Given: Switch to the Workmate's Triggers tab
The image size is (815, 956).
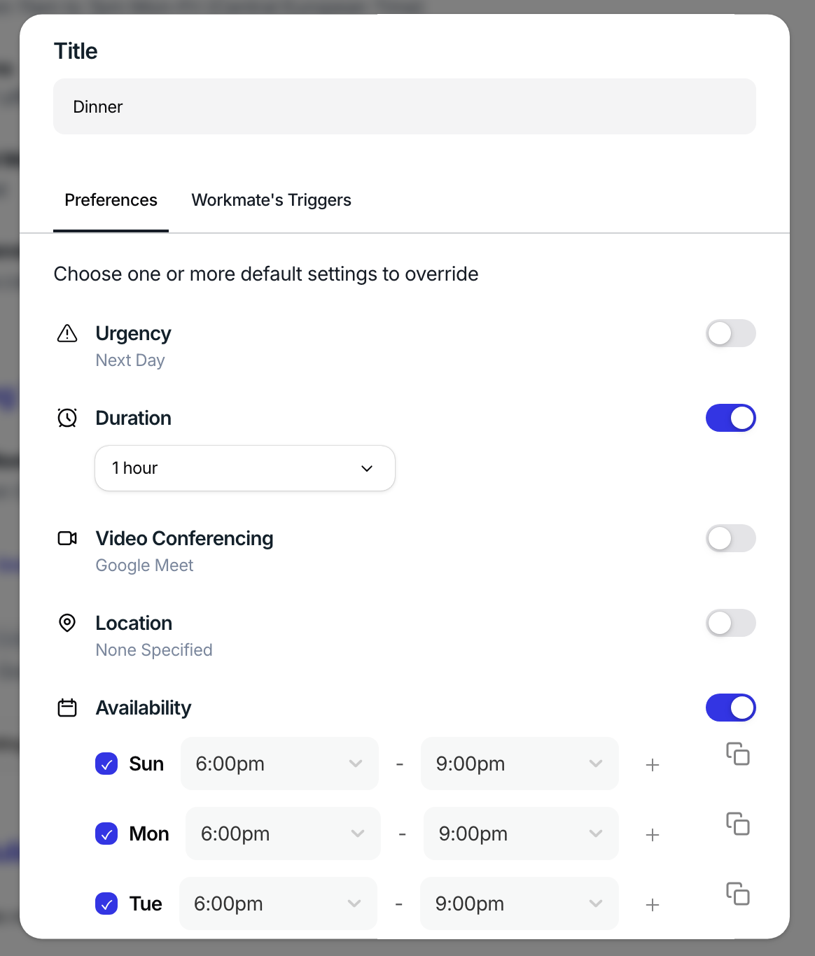Looking at the screenshot, I should (x=272, y=200).
